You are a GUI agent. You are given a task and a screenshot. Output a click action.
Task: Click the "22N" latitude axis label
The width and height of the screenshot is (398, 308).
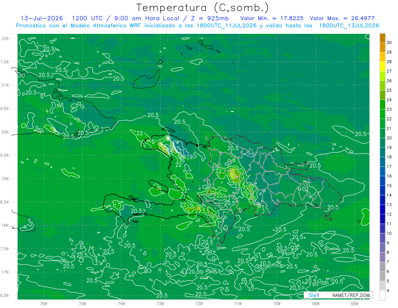(x=5, y=39)
